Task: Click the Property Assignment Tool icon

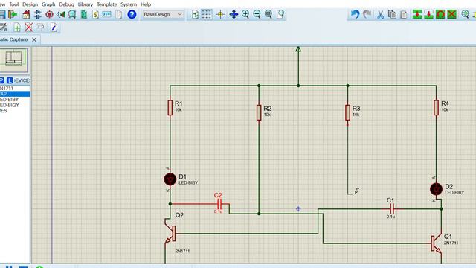Action: coord(4,28)
